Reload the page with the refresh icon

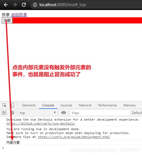pyautogui.click(x=24, y=5)
